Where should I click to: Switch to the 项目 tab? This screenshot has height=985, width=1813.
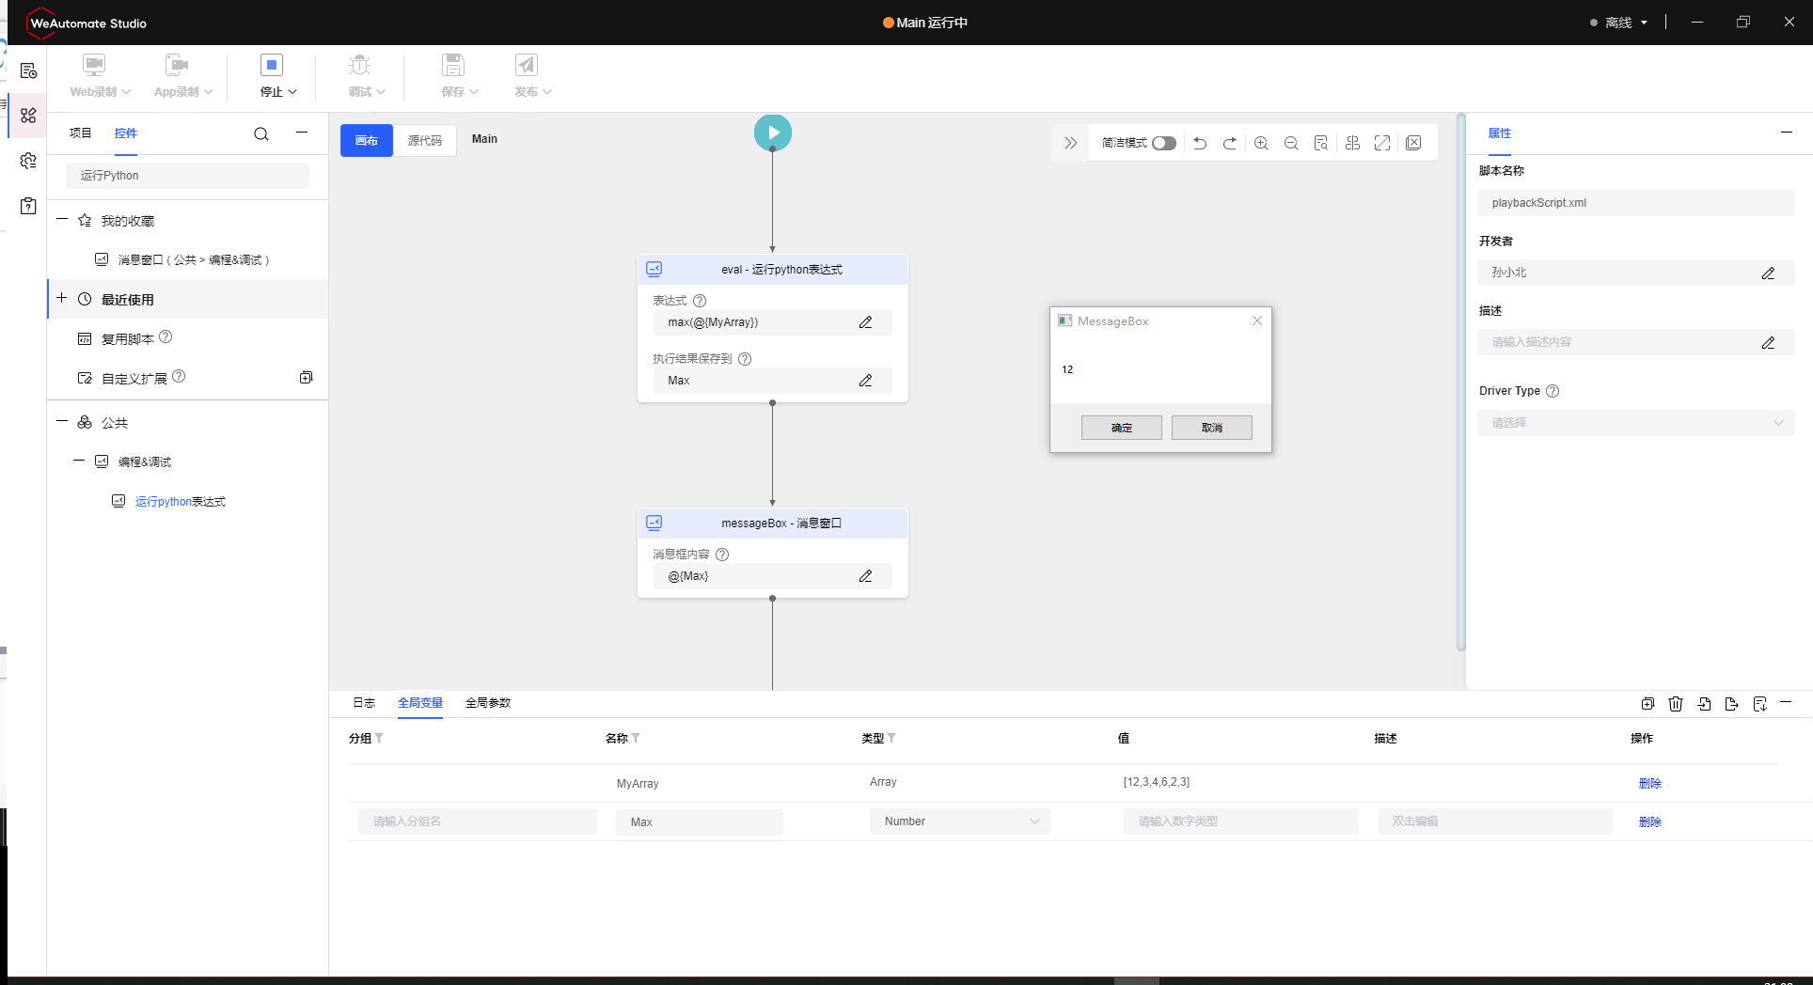(x=81, y=133)
